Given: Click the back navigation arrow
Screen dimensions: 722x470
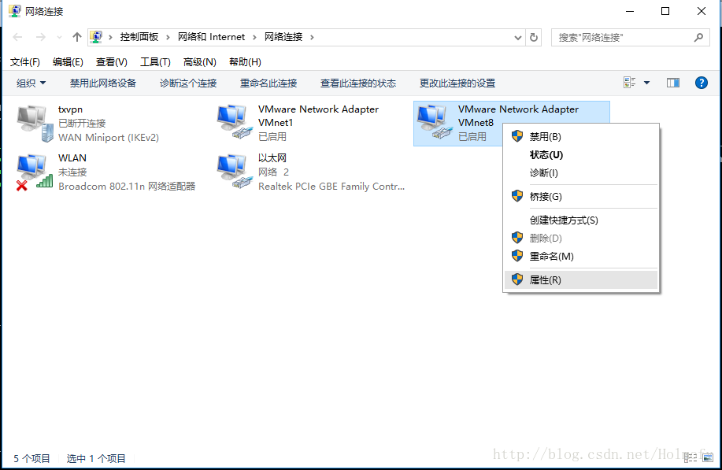Looking at the screenshot, I should [x=17, y=37].
